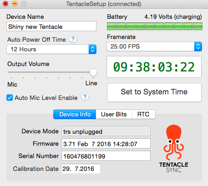Switch to the RTC tab
This screenshot has width=208, height=186.
[x=143, y=114]
